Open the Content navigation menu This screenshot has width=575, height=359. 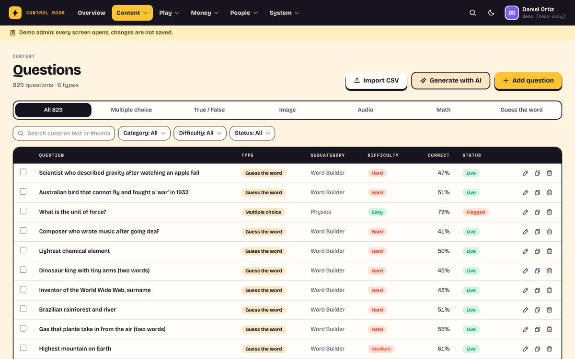[132, 13]
